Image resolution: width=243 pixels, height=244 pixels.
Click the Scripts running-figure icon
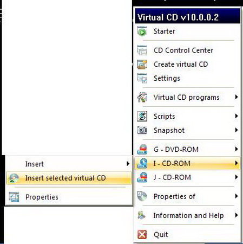click(x=142, y=116)
